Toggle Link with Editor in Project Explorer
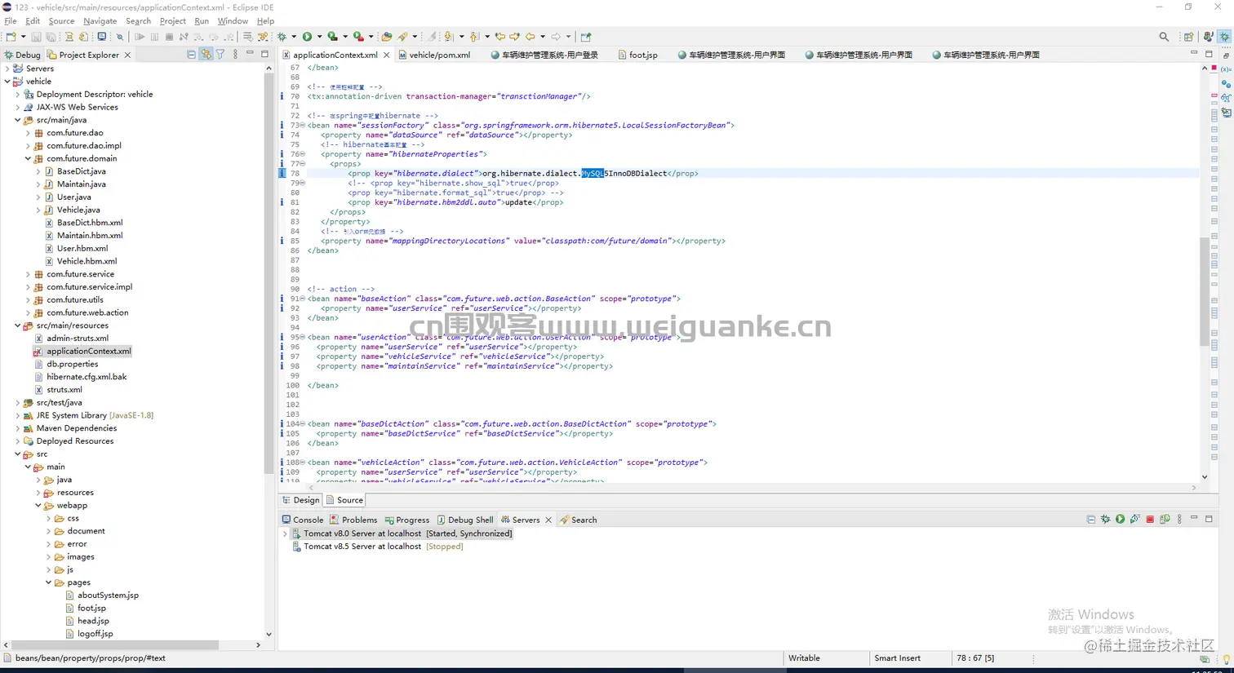This screenshot has height=673, width=1234. click(x=206, y=55)
